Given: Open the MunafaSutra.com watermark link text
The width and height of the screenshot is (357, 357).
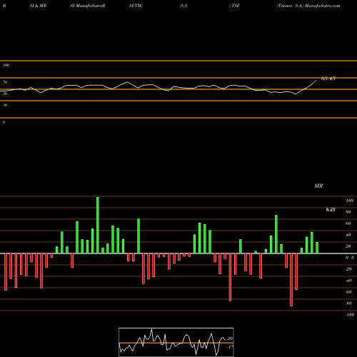Looking at the screenshot, I should [323, 6].
